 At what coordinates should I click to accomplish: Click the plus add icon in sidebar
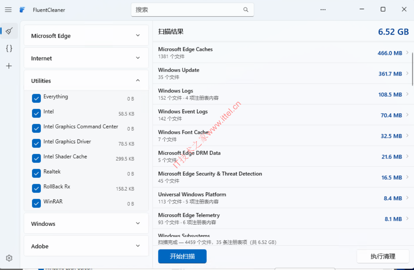[x=9, y=66]
